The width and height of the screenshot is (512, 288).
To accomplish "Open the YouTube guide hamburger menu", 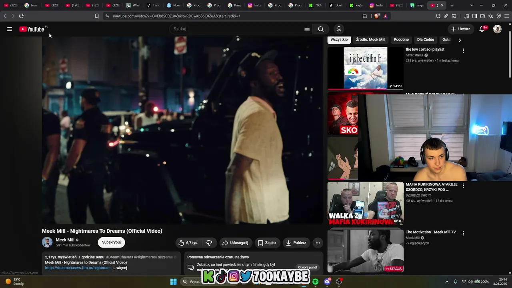I will pos(10,29).
